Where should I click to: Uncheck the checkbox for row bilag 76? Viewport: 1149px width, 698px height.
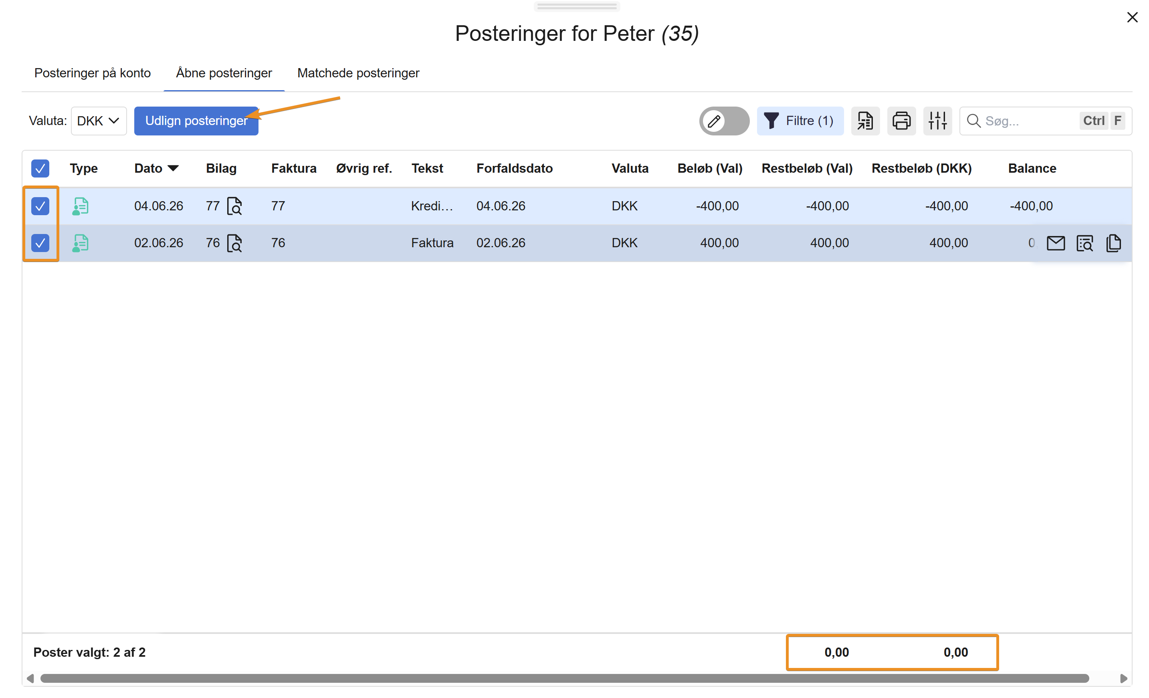[40, 243]
